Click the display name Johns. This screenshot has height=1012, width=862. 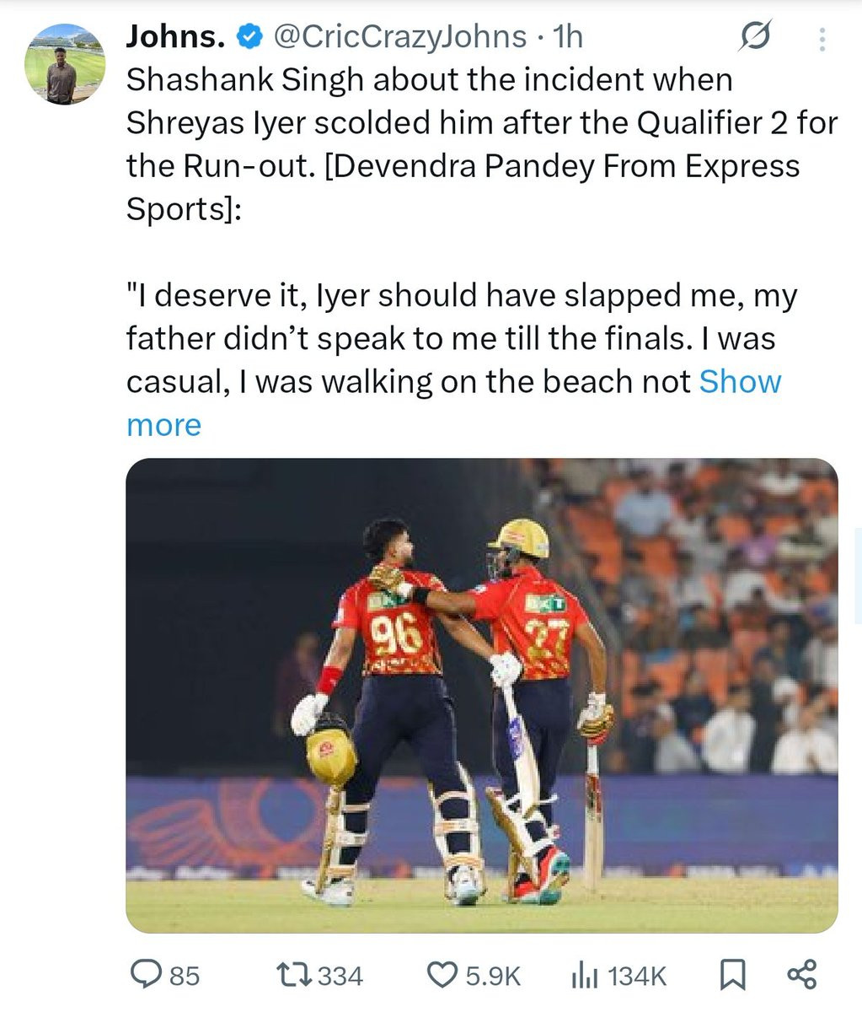coord(174,36)
